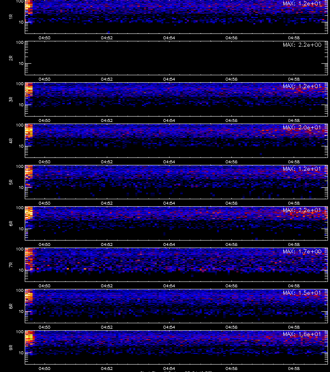
Task: Select the MAX: 1.2e+01 text in panel 3R
Action: (x=302, y=86)
